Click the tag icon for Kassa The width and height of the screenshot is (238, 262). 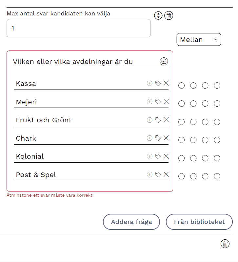pos(158,84)
